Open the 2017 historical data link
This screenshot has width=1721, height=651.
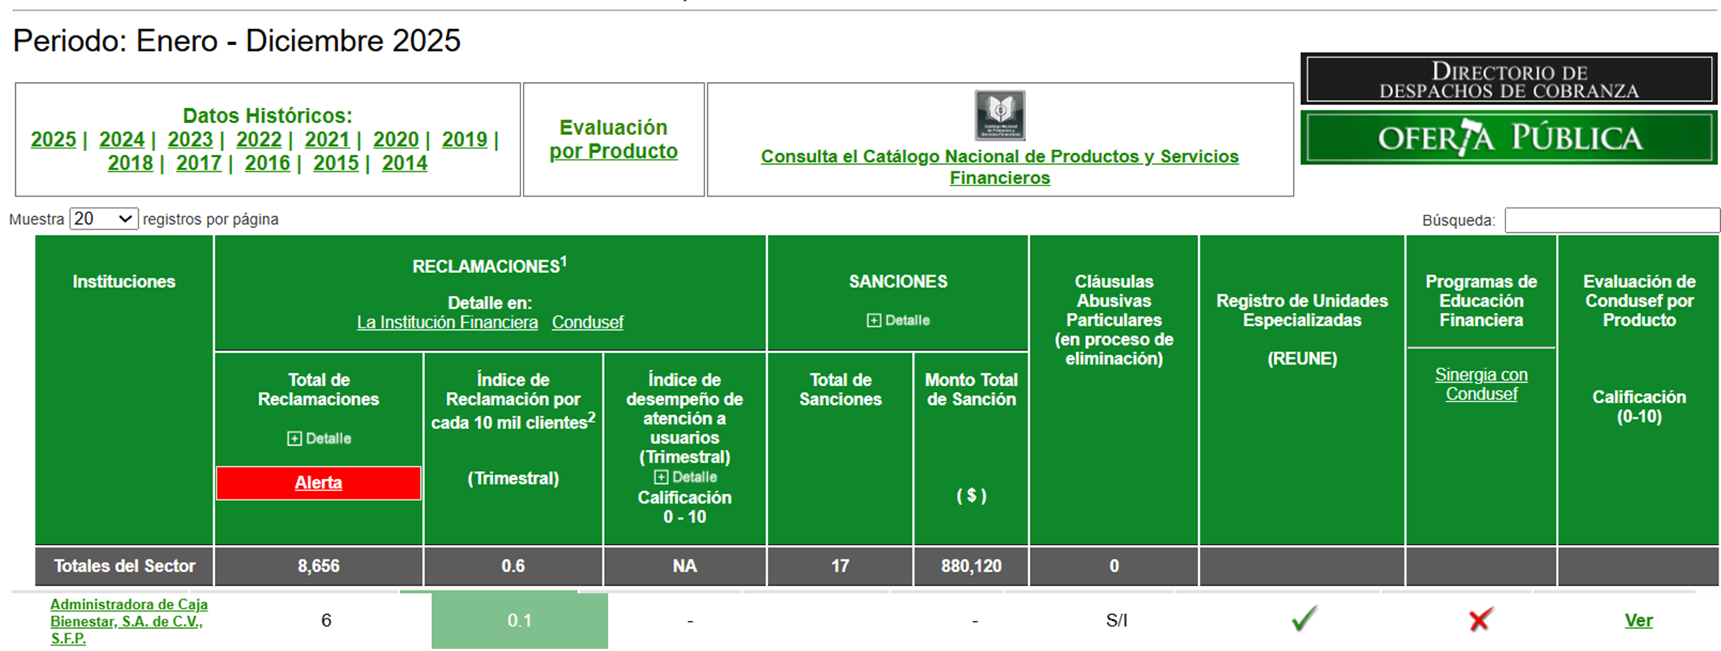[x=198, y=163]
